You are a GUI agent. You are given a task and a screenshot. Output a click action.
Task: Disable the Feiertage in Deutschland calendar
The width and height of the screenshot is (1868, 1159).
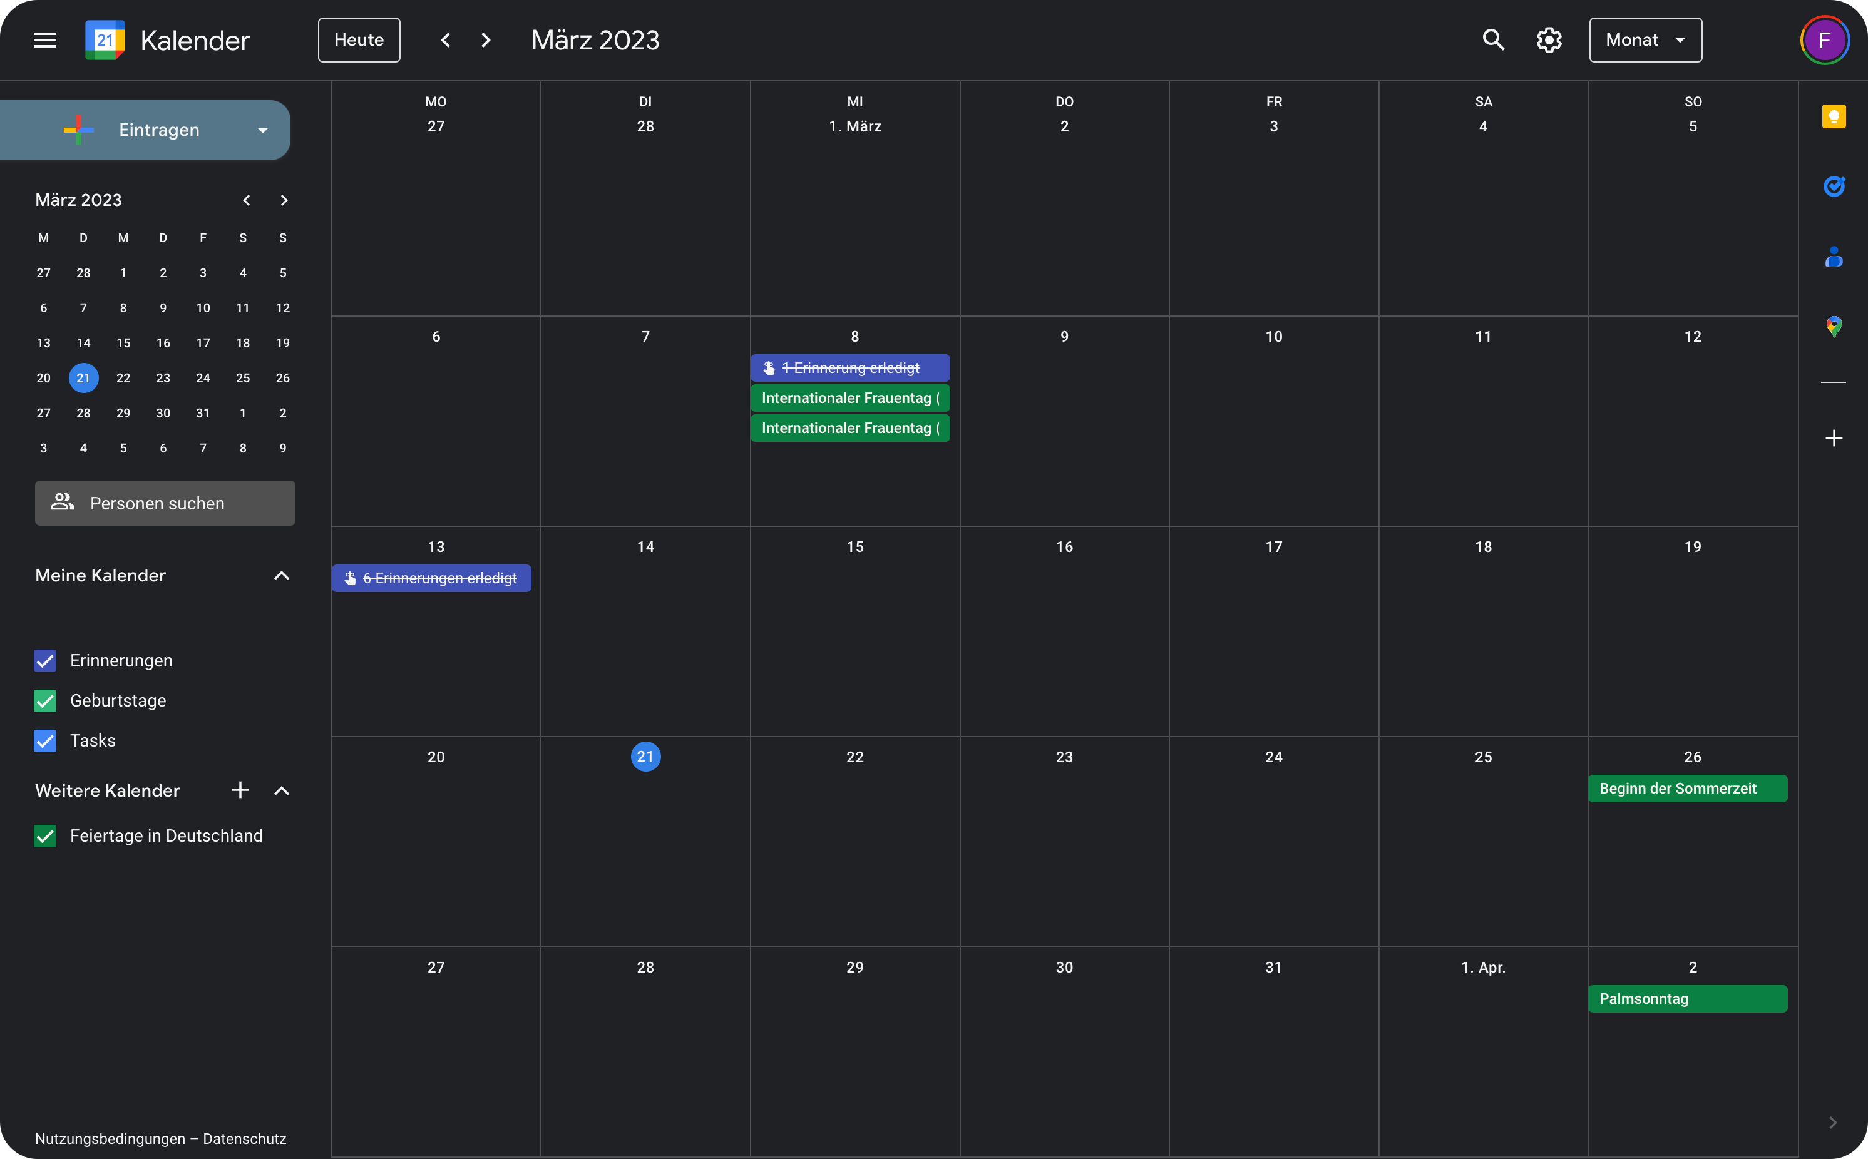click(x=45, y=835)
